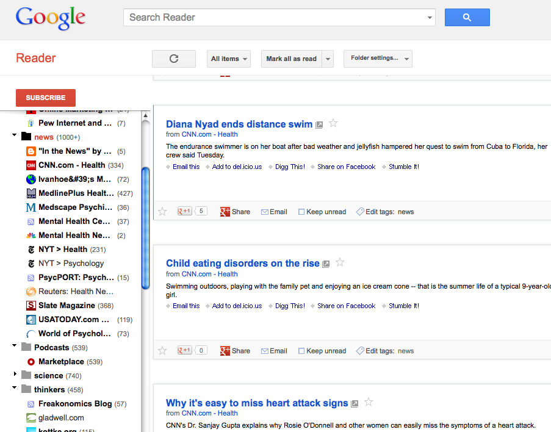Collapse the news folder
Viewport: 551px width, 432px height.
click(15, 135)
